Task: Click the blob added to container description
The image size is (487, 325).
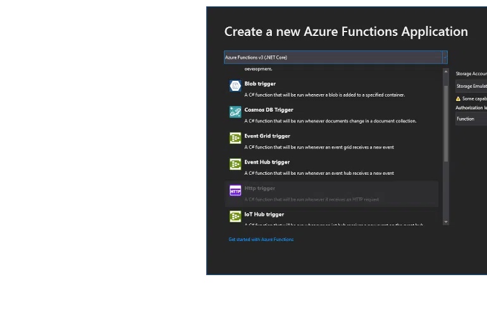Action: [x=324, y=95]
